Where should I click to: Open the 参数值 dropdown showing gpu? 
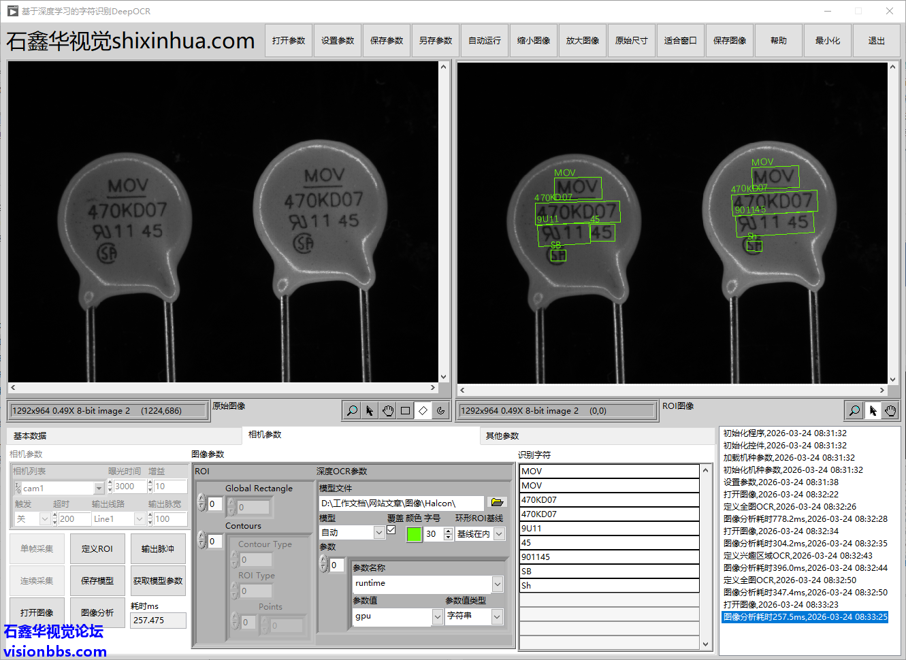point(438,616)
